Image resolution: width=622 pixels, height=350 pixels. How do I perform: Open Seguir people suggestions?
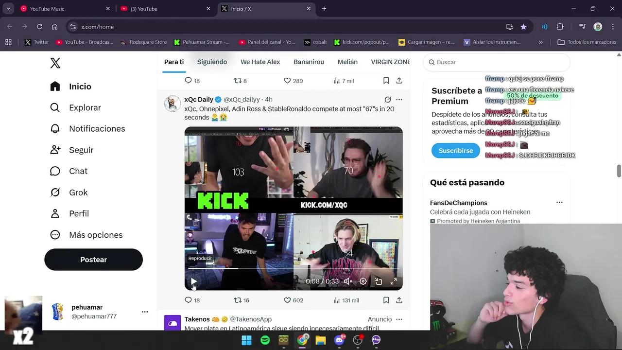pos(72,150)
